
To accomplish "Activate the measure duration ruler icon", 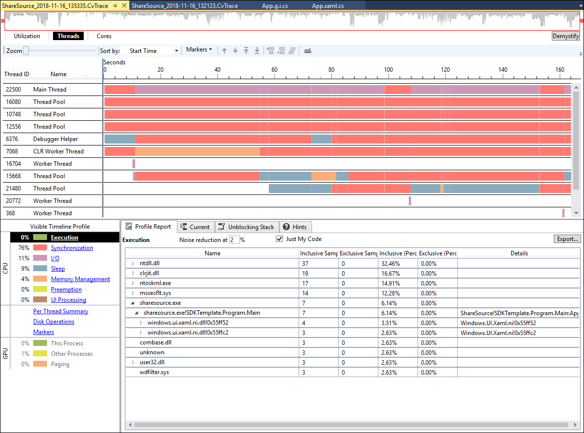I will point(308,50).
